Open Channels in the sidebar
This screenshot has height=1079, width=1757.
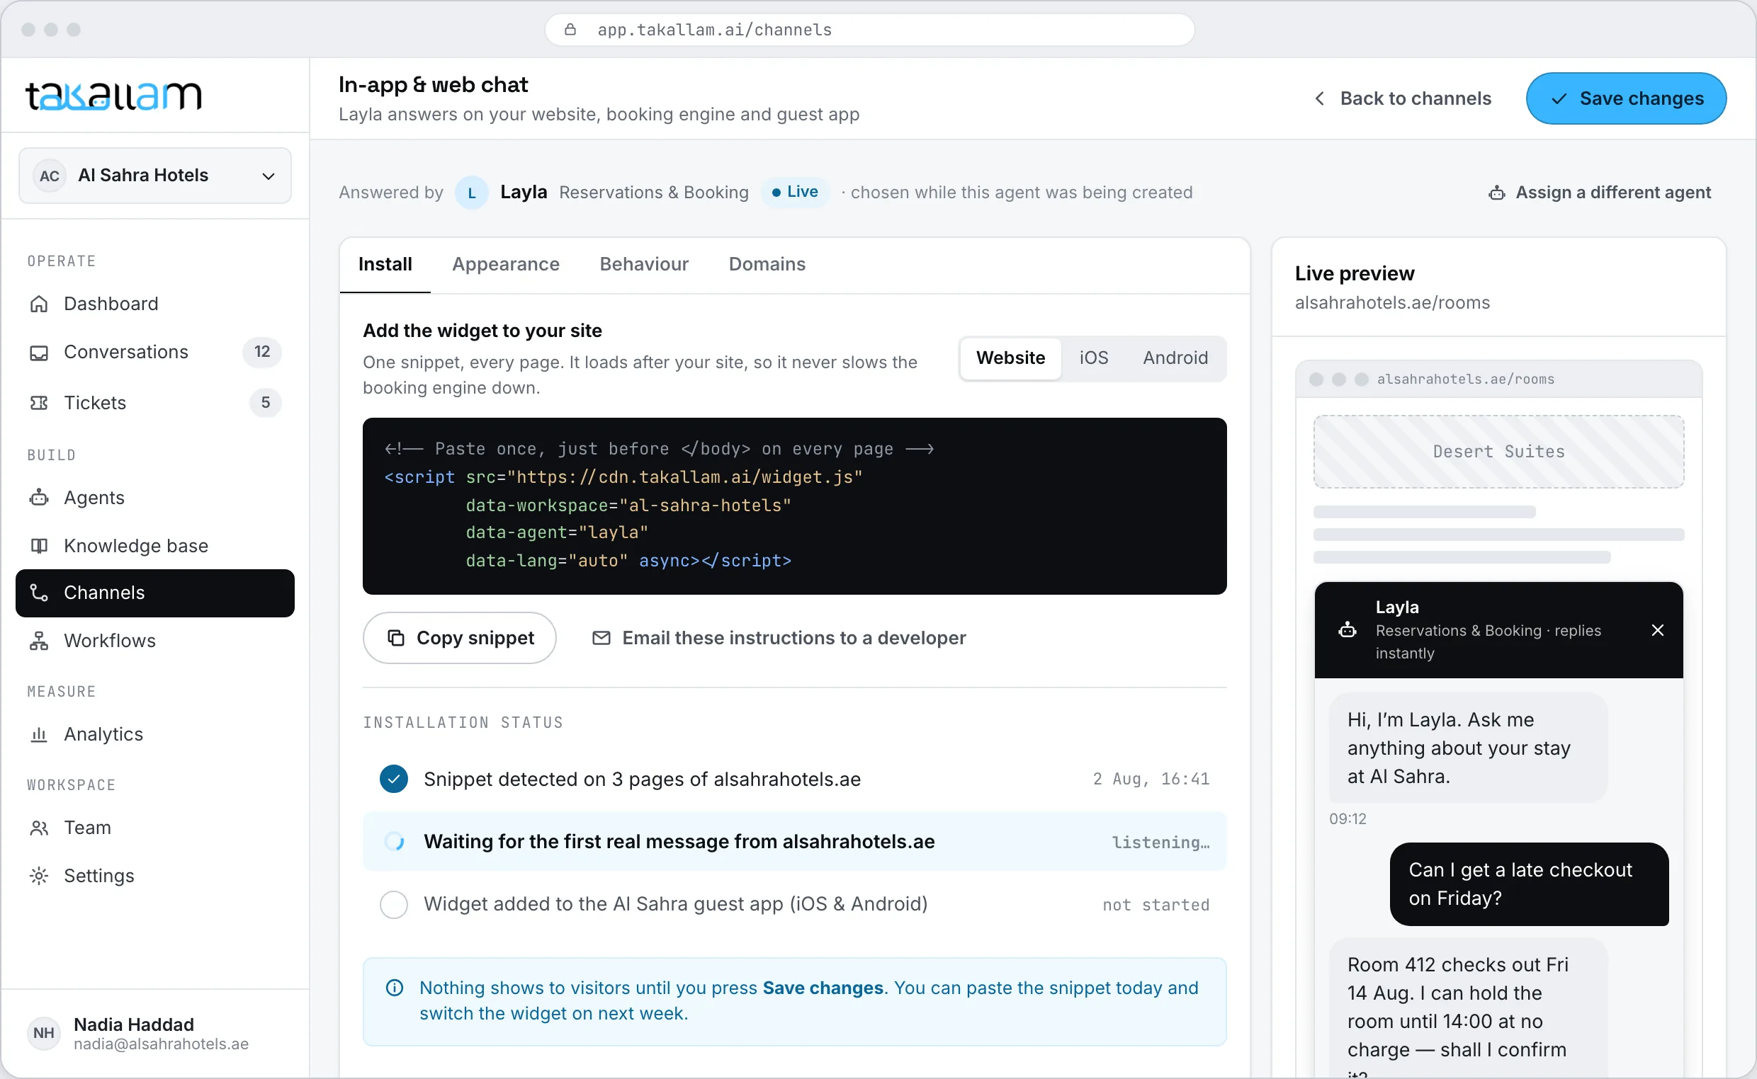tap(155, 593)
